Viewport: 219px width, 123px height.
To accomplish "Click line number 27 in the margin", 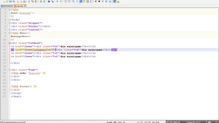I will [x=4, y=96].
